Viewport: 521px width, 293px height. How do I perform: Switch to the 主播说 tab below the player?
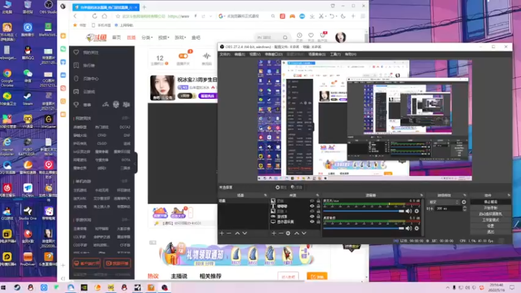tap(179, 276)
